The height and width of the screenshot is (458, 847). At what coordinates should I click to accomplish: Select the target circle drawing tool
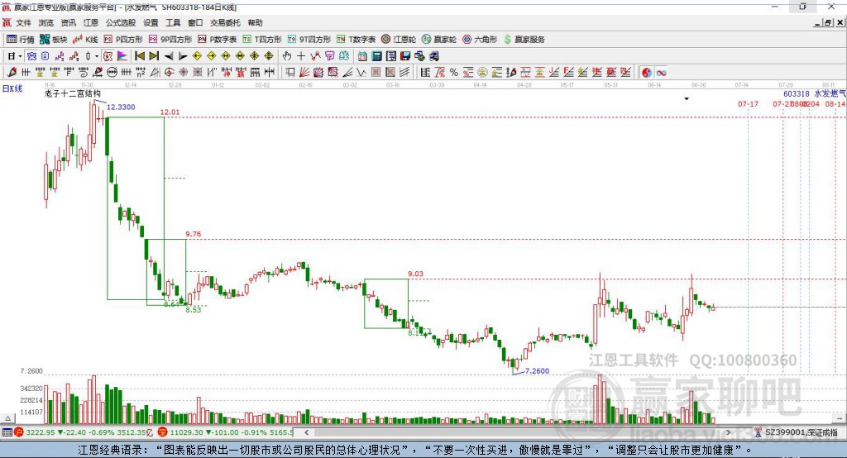[x=169, y=73]
